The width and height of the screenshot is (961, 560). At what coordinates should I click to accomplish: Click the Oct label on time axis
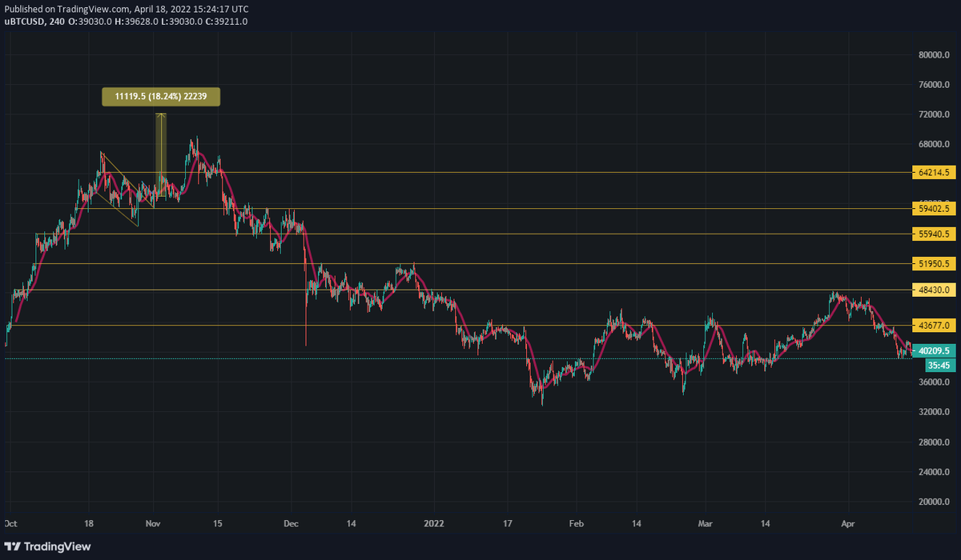tap(10, 523)
